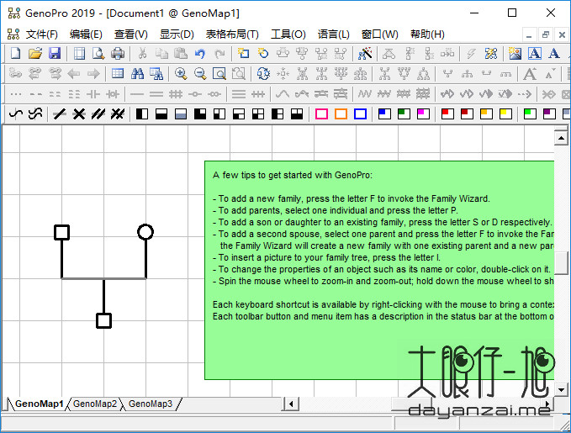Click vertical scrollbar down arrow

click(561, 389)
